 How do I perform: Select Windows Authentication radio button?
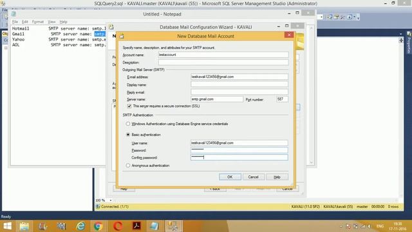128,124
